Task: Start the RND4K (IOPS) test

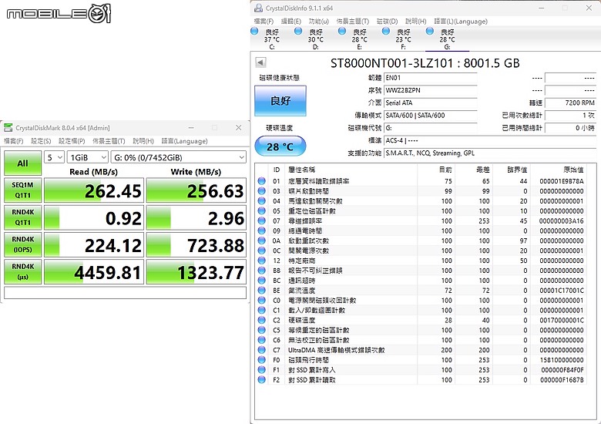Action: point(22,244)
